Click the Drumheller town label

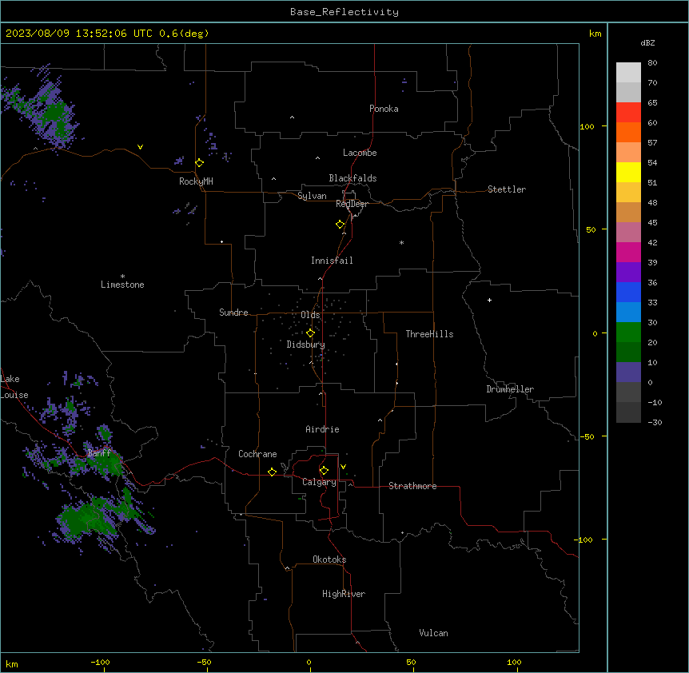tap(510, 389)
